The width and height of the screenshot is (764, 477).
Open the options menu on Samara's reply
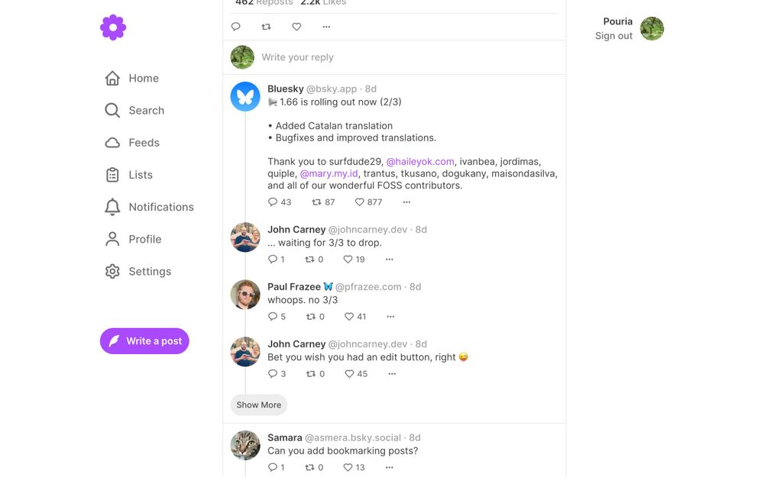[x=389, y=466]
